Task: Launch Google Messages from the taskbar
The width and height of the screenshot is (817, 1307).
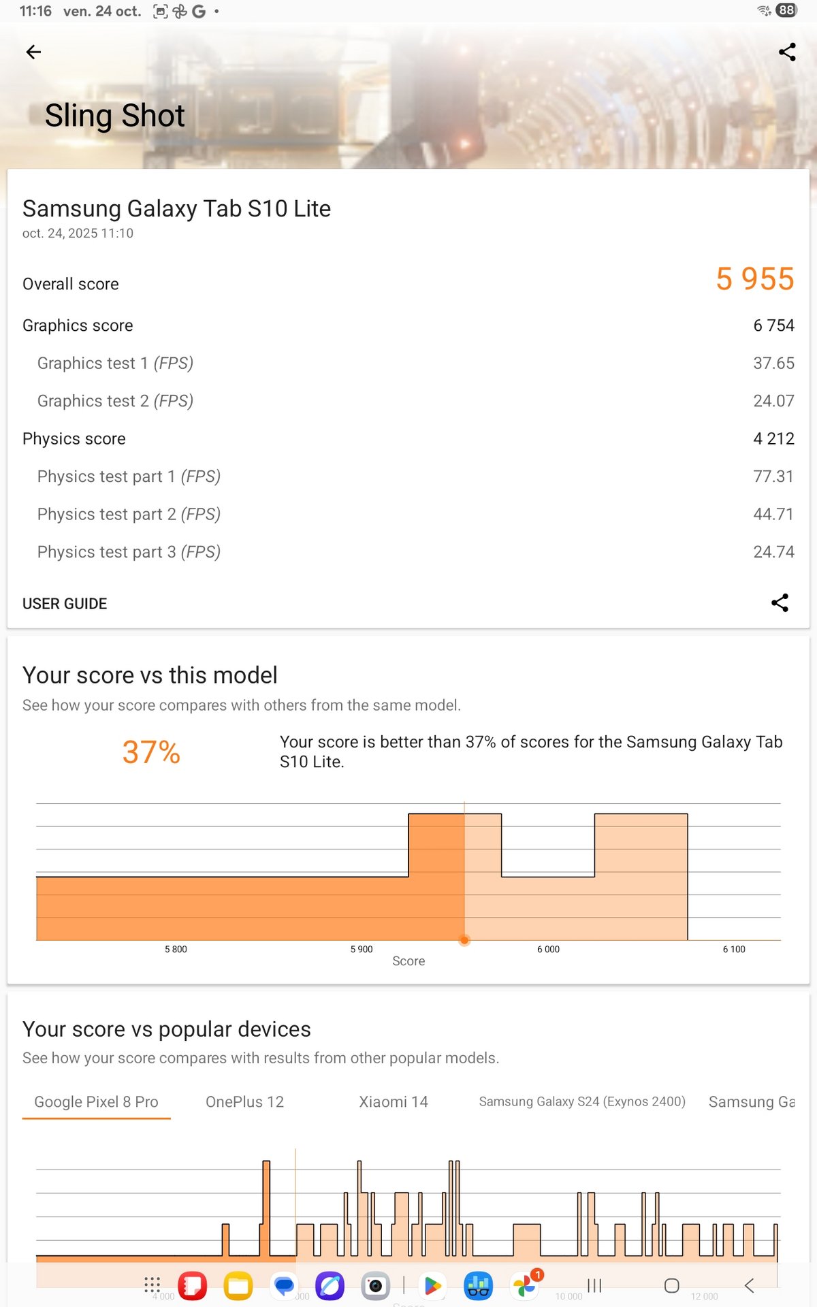Action: pos(284,1285)
